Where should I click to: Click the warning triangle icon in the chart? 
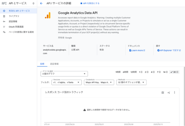(x=84, y=110)
